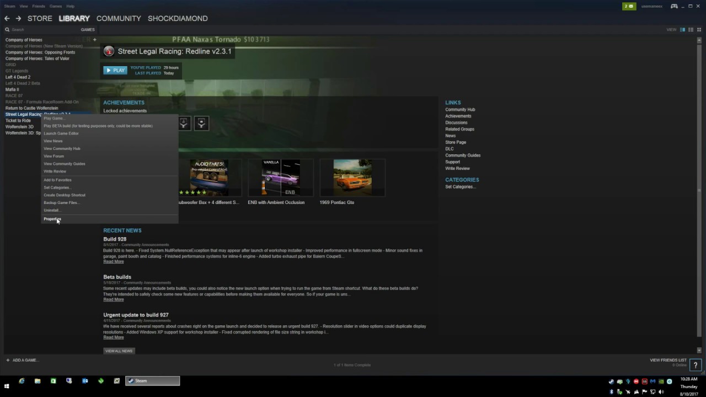Click the first visible locked achievement icon
706x397 pixels.
[x=184, y=123]
